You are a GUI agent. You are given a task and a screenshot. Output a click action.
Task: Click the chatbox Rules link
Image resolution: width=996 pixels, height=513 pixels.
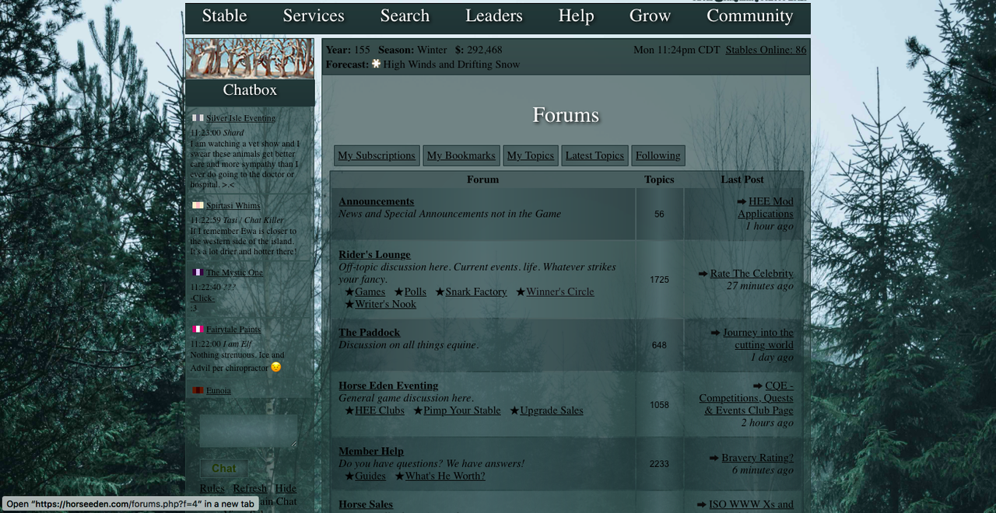tap(212, 488)
